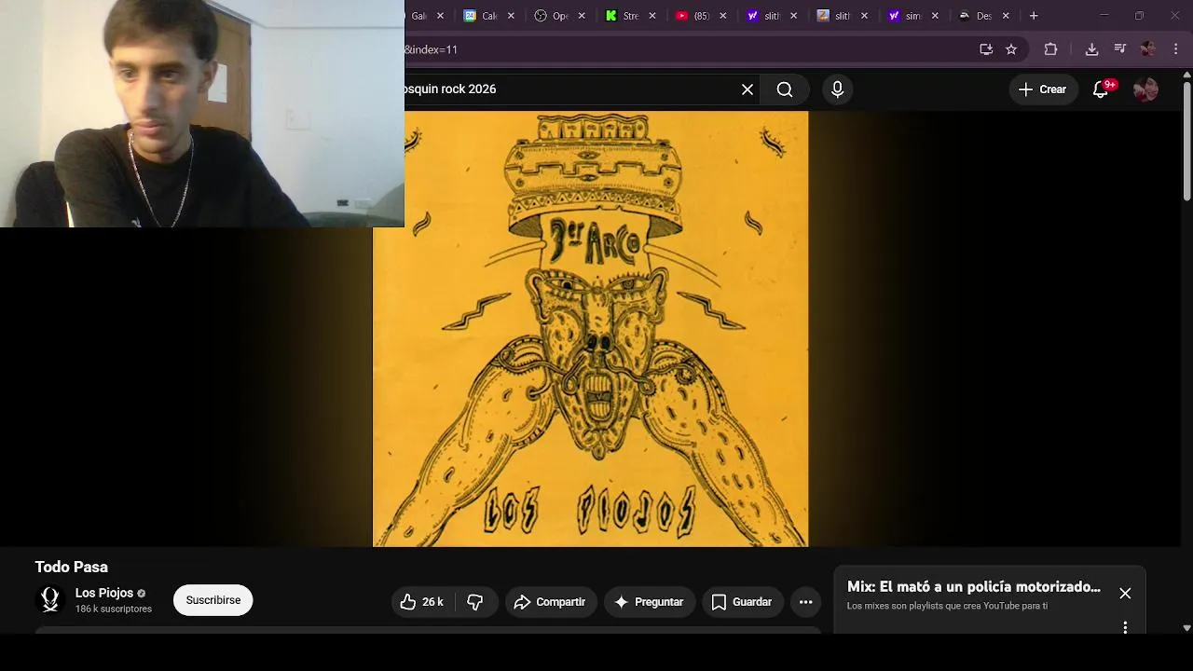
Task: Open the YouTube notifications bell
Action: click(x=1101, y=89)
